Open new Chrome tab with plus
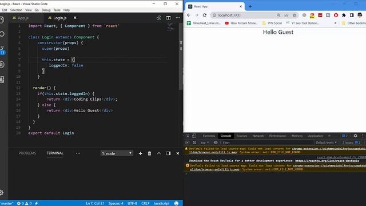This screenshot has height=206, width=366. tap(250, 6)
